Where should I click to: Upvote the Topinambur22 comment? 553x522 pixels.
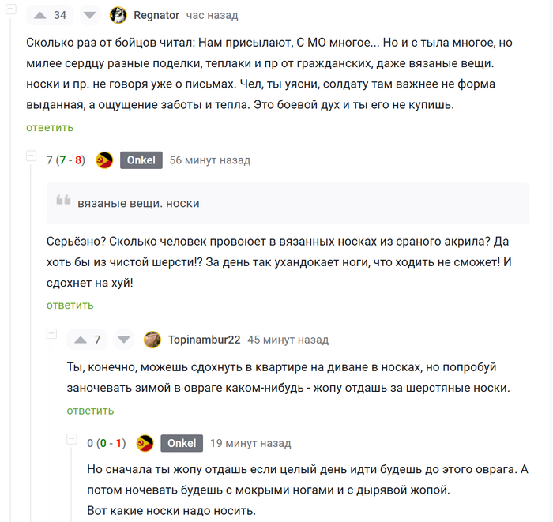pyautogui.click(x=79, y=340)
